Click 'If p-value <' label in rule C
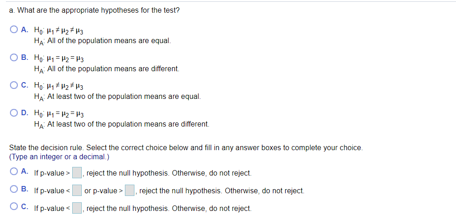The image size is (456, 220). tap(52, 209)
